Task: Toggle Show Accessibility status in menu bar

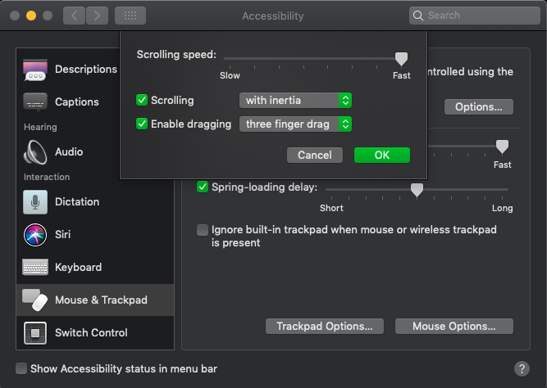Action: pyautogui.click(x=21, y=368)
